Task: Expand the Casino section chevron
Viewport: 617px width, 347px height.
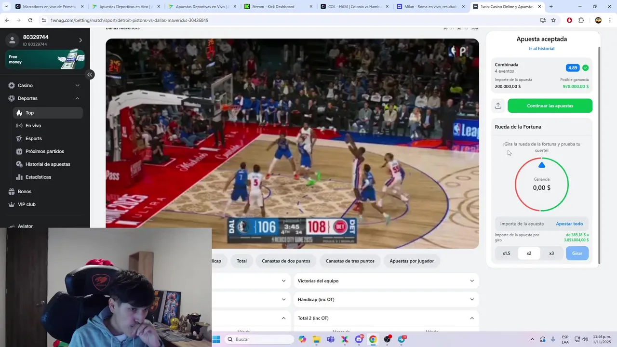Action: 78,85
